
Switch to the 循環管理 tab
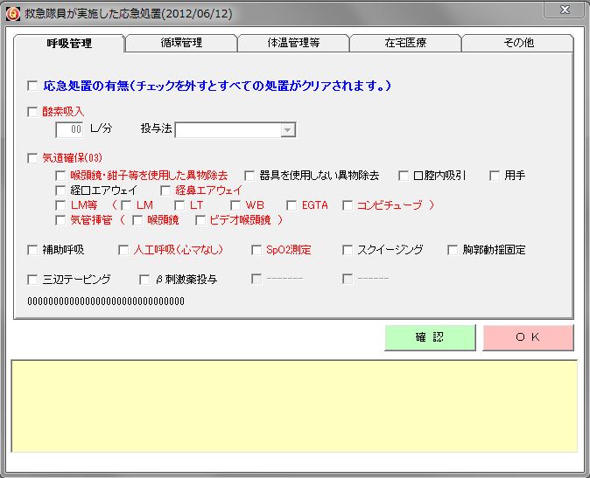(181, 43)
